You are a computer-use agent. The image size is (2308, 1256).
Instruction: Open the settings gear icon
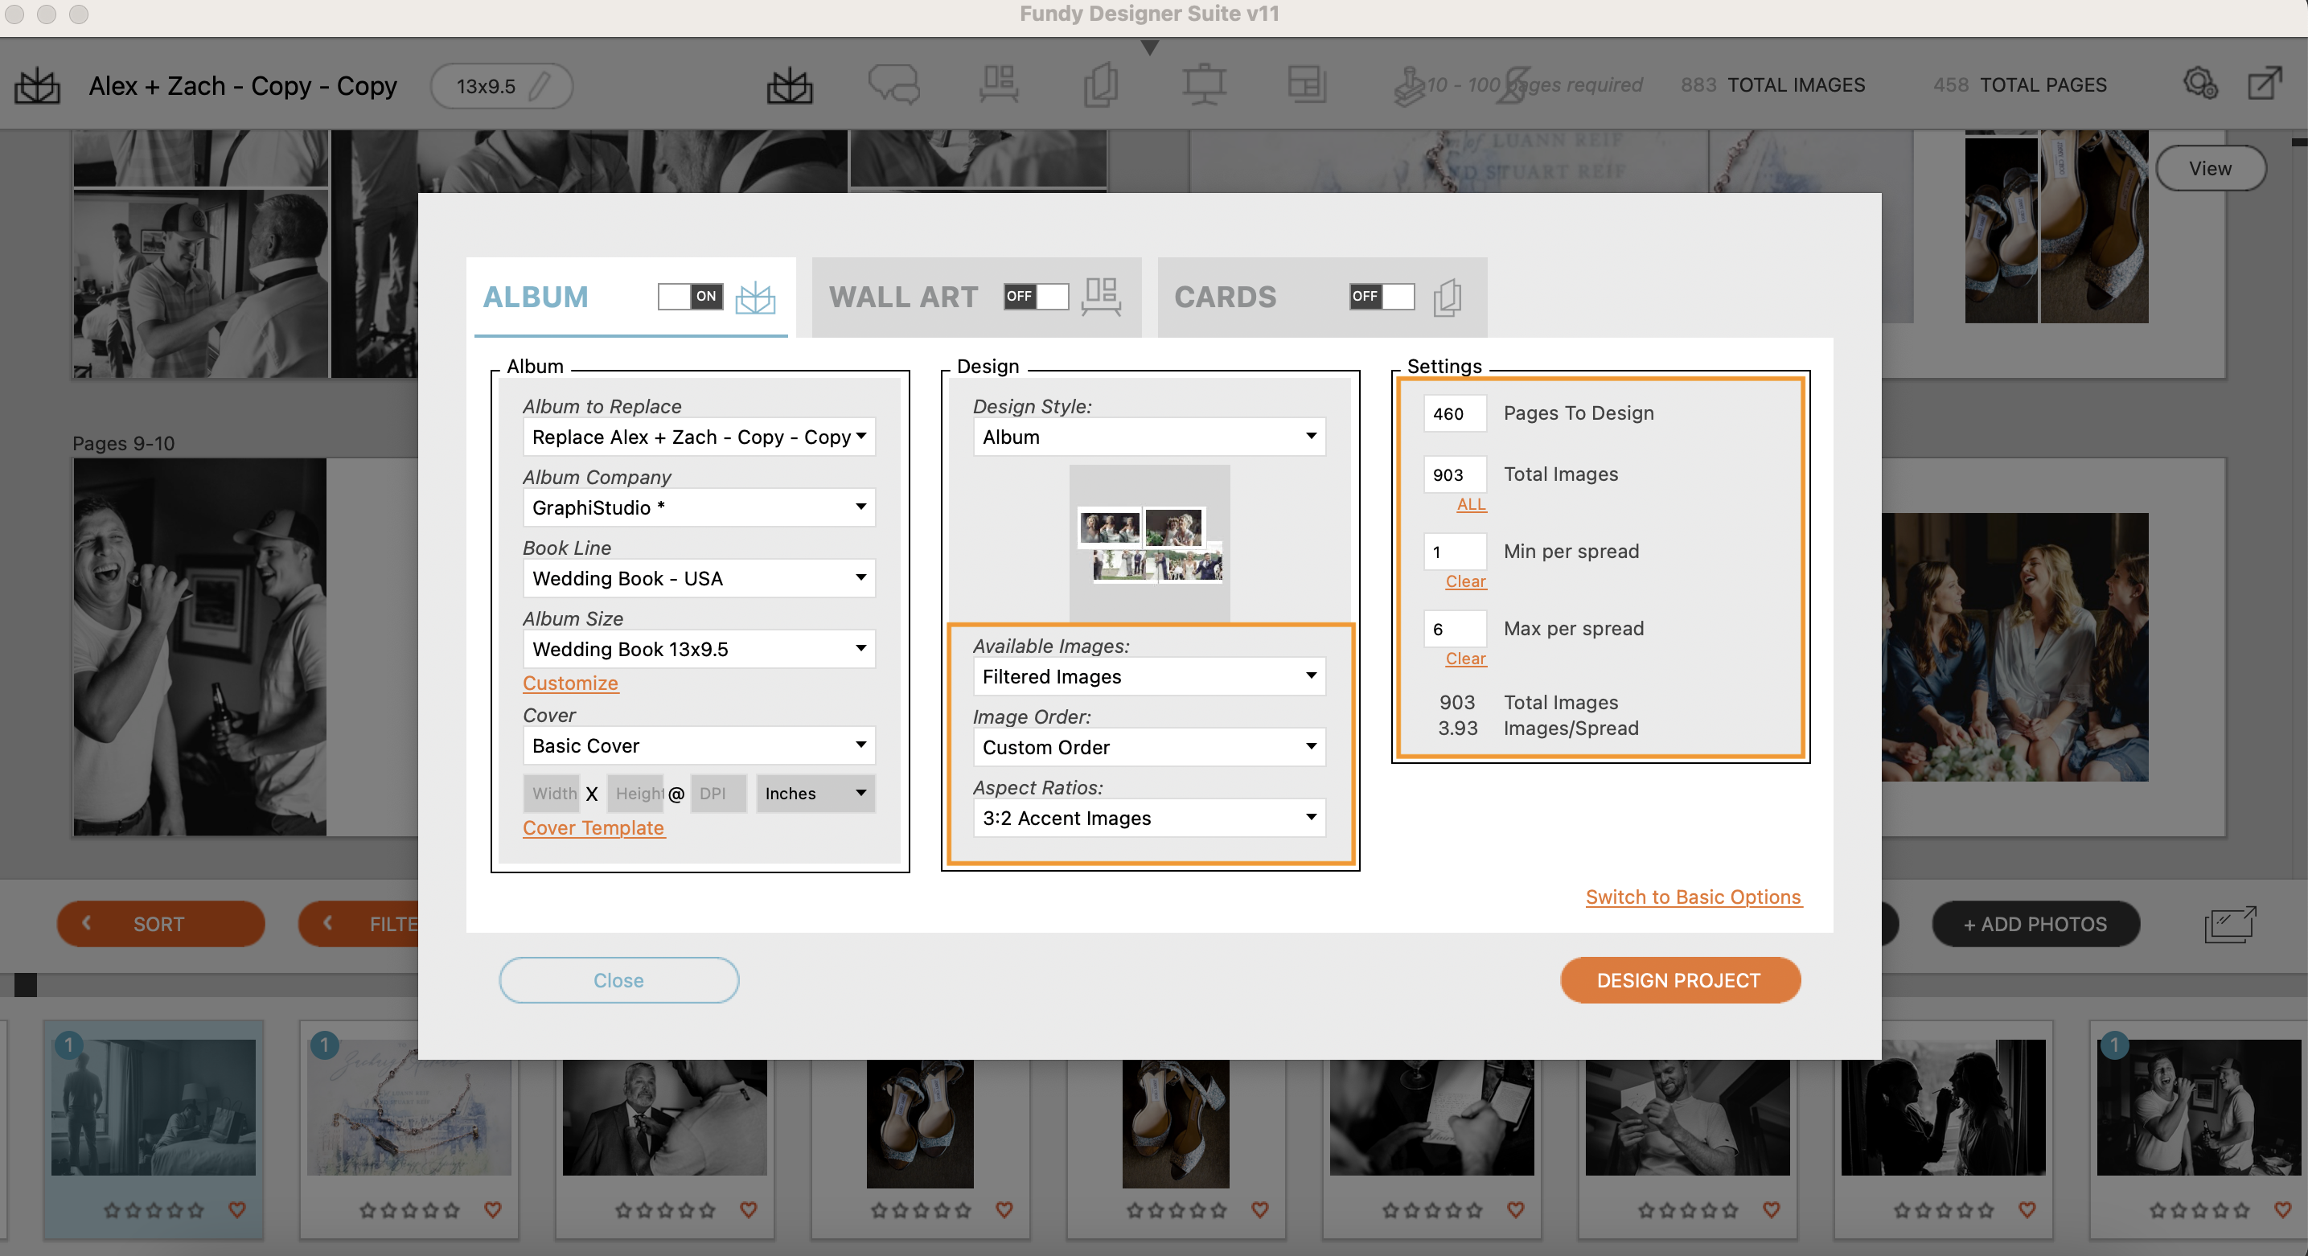click(2199, 84)
